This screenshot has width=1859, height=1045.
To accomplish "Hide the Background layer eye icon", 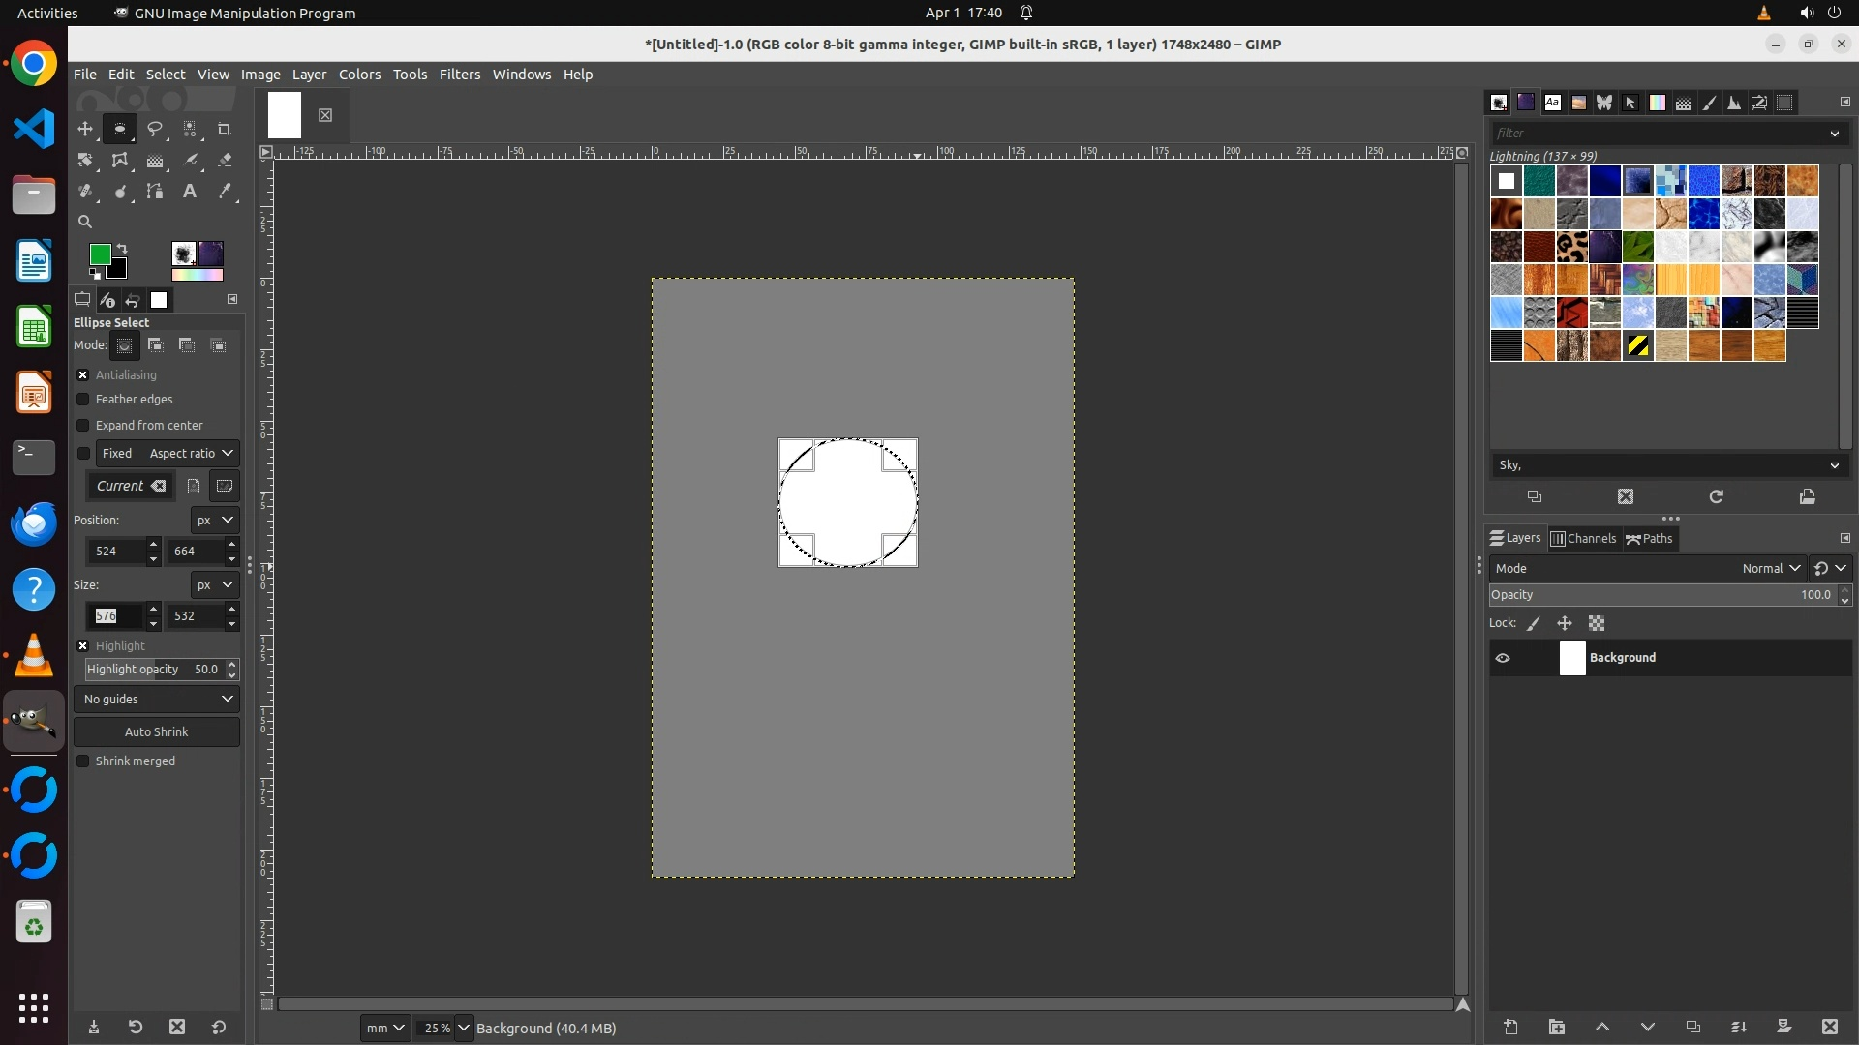I will 1503,658.
